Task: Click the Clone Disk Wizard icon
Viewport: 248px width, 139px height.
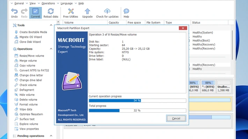Action: point(16,42)
